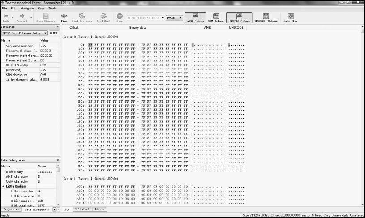
Task: Click the Value header in Data Interpreter
Action: [42, 167]
